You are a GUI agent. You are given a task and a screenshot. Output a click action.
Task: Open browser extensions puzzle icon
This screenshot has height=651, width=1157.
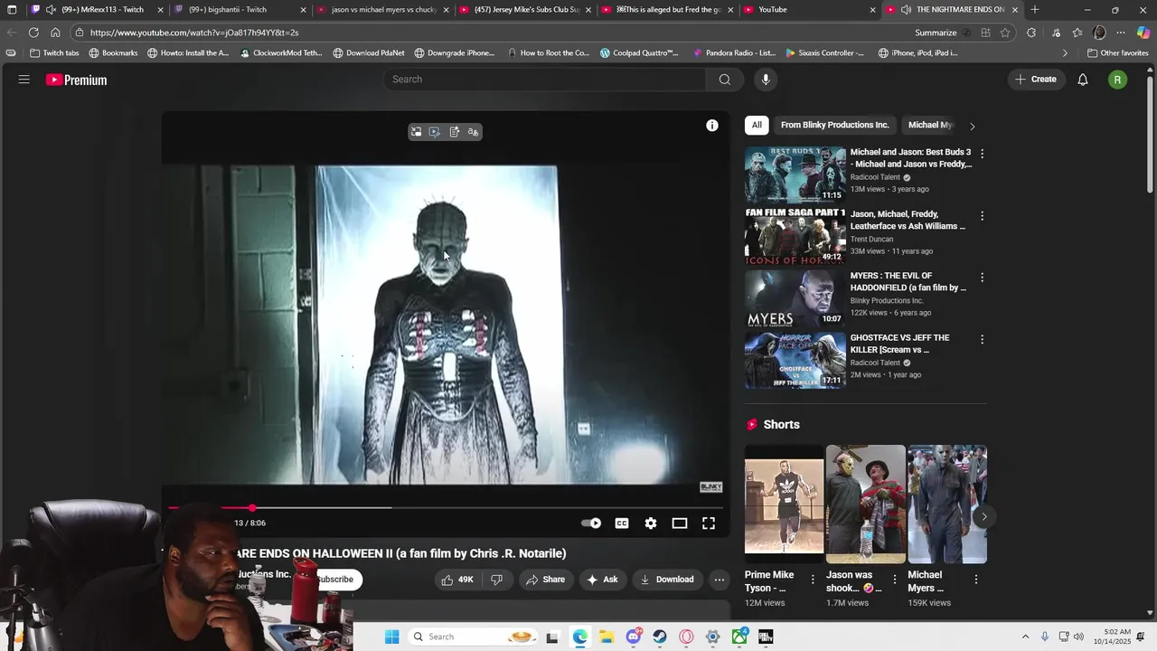pos(1031,33)
